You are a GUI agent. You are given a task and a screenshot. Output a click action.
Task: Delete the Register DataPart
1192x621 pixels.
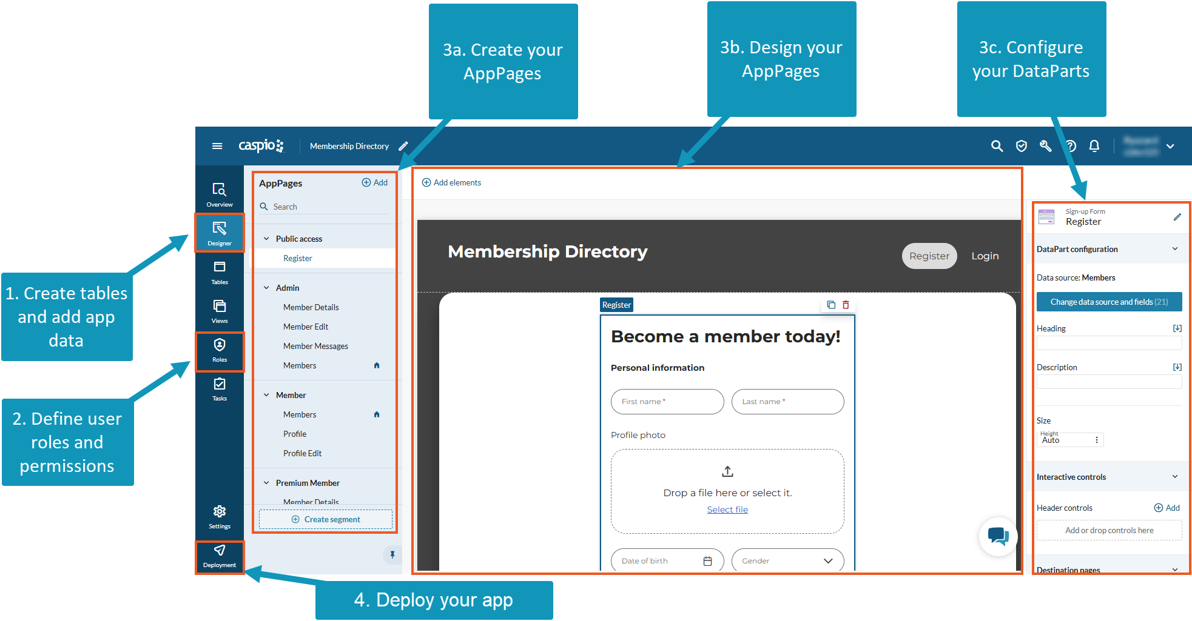(846, 305)
